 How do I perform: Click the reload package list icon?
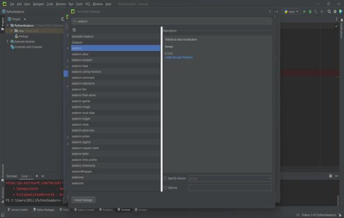(x=74, y=30)
